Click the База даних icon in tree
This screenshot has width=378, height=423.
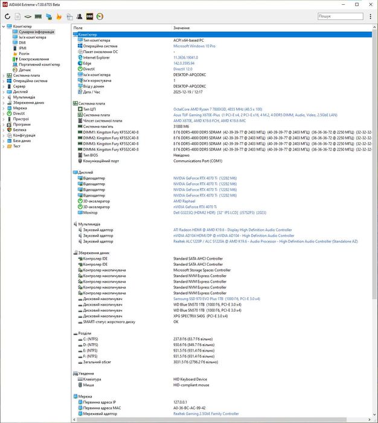point(9,141)
